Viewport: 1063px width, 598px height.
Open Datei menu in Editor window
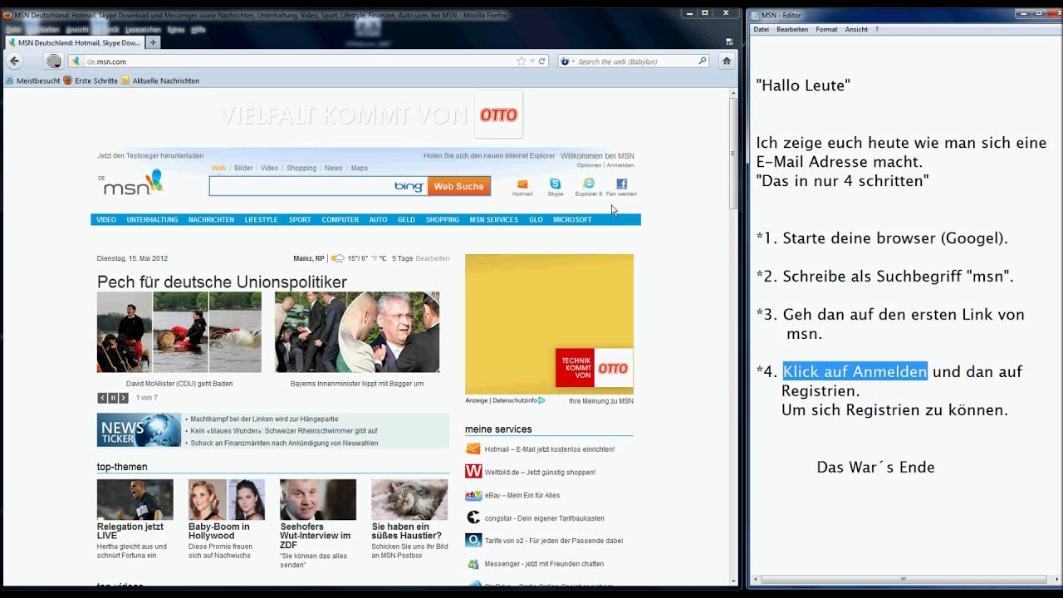pos(761,29)
